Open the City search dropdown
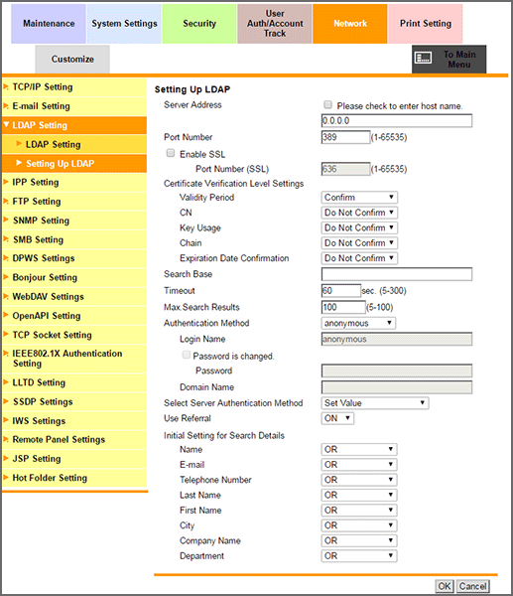Image resolution: width=513 pixels, height=596 pixels. (359, 525)
